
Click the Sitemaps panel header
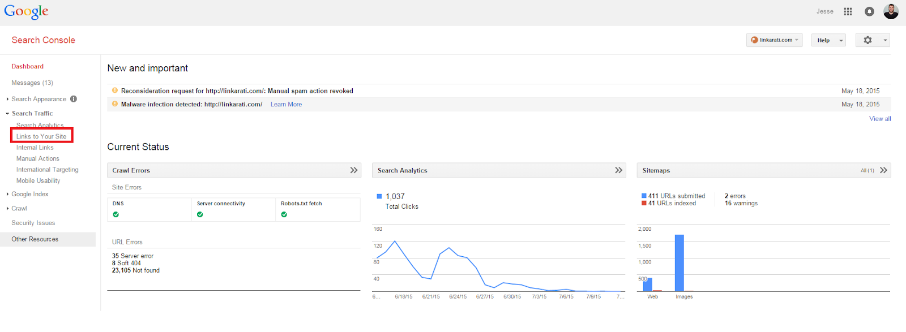pos(764,170)
